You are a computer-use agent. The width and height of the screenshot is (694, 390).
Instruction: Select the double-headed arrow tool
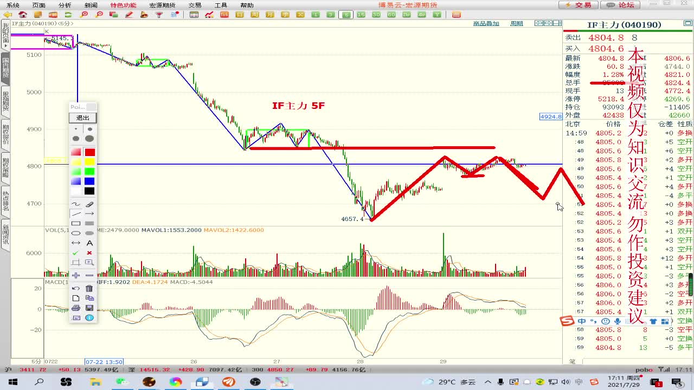coord(76,243)
